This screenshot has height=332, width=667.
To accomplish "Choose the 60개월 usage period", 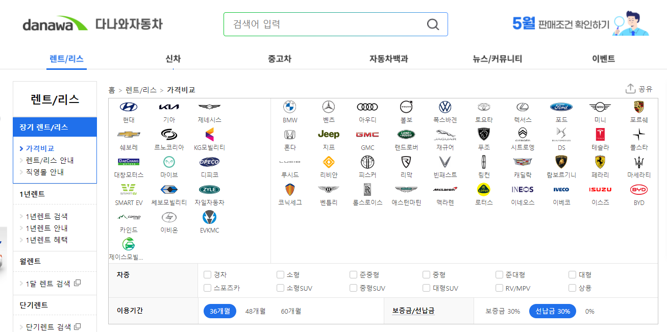I will coord(291,311).
